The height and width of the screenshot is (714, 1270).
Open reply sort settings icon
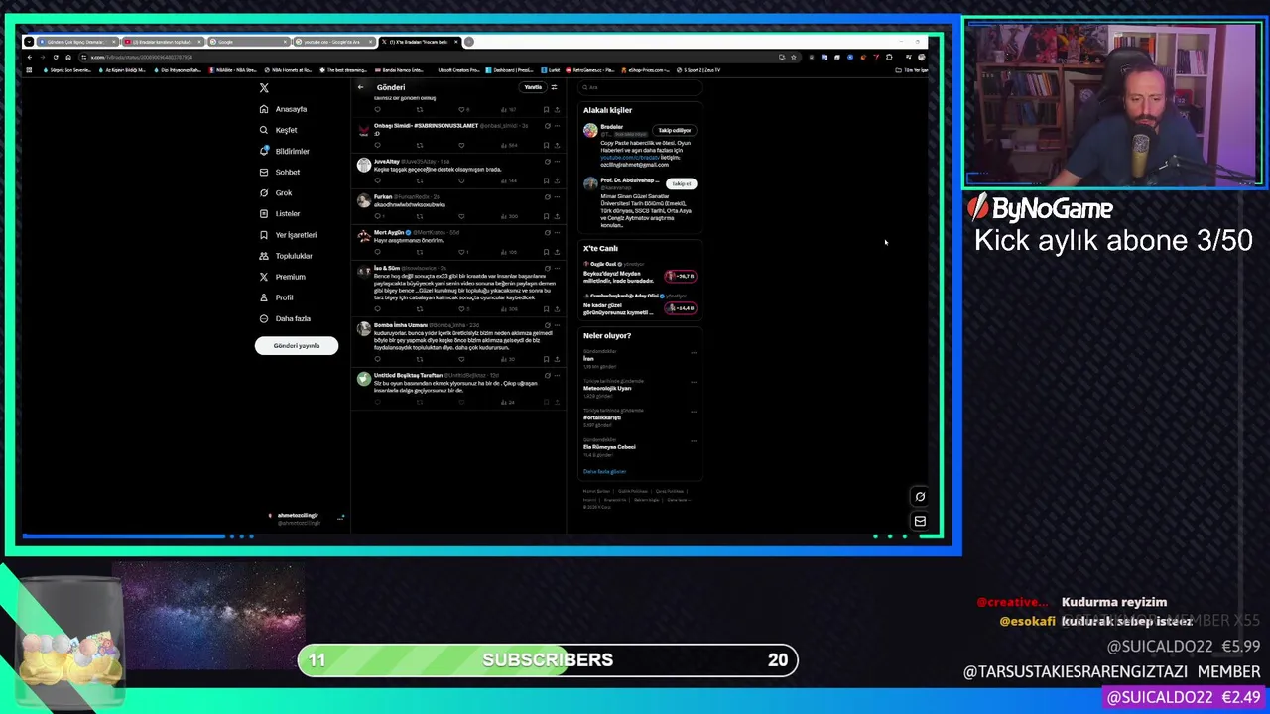click(x=554, y=87)
